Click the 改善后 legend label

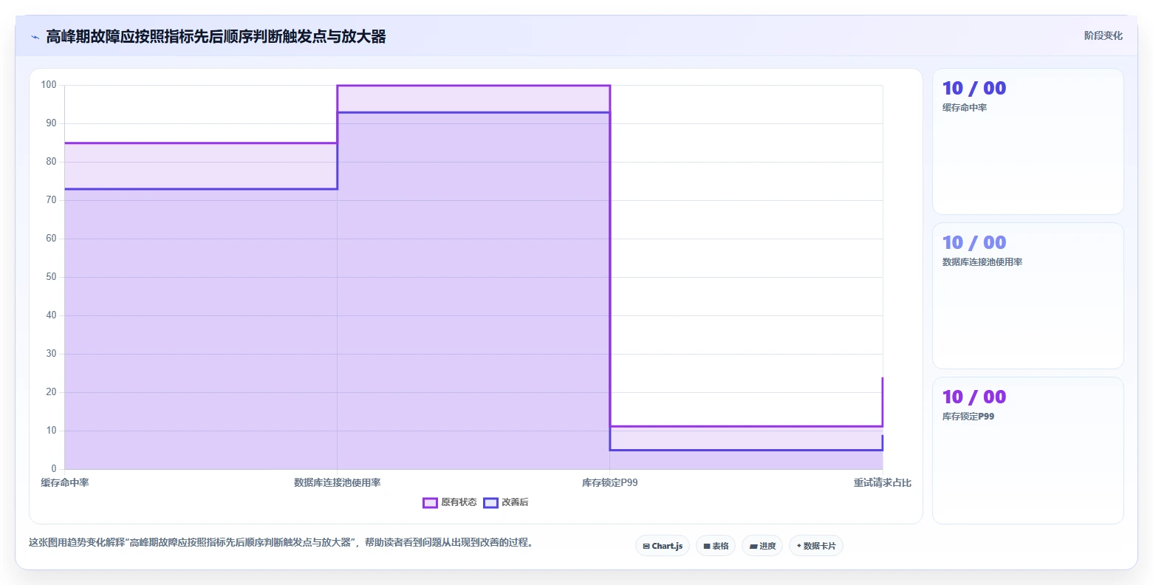[x=515, y=502]
